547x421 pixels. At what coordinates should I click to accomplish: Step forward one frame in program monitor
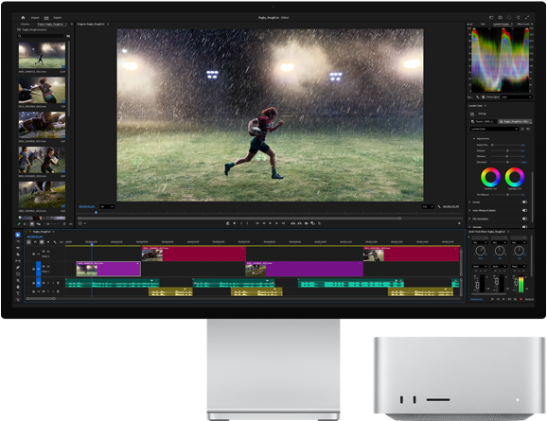point(276,223)
